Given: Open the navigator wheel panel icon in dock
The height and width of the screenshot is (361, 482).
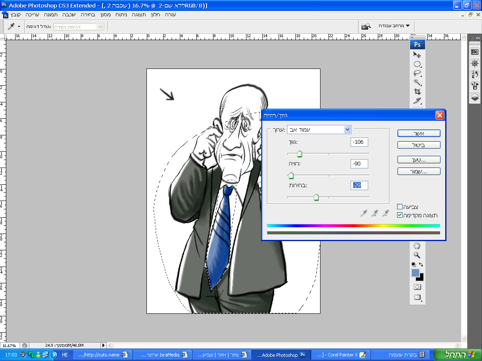Looking at the screenshot, I should coord(474,63).
